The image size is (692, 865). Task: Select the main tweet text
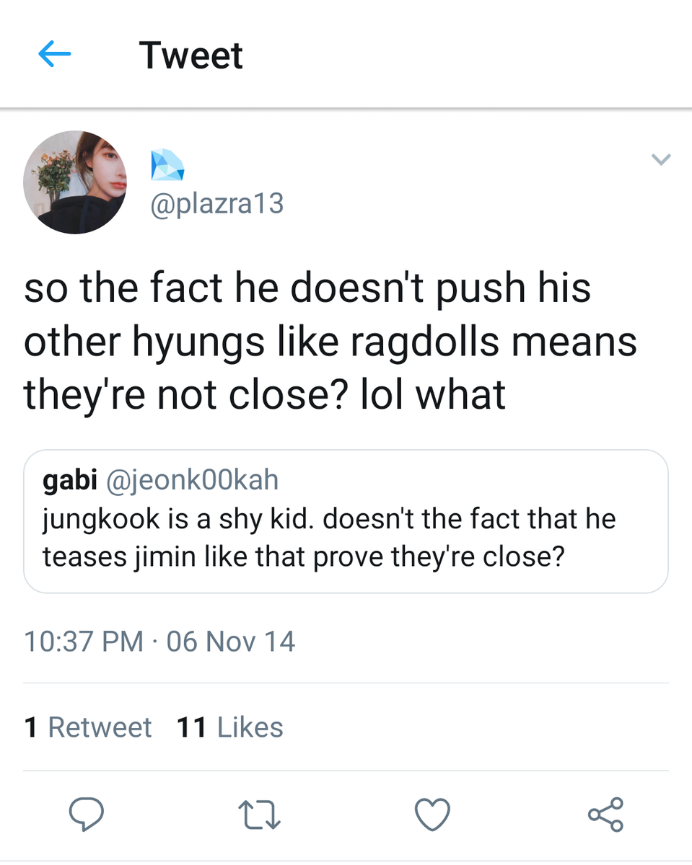click(330, 341)
